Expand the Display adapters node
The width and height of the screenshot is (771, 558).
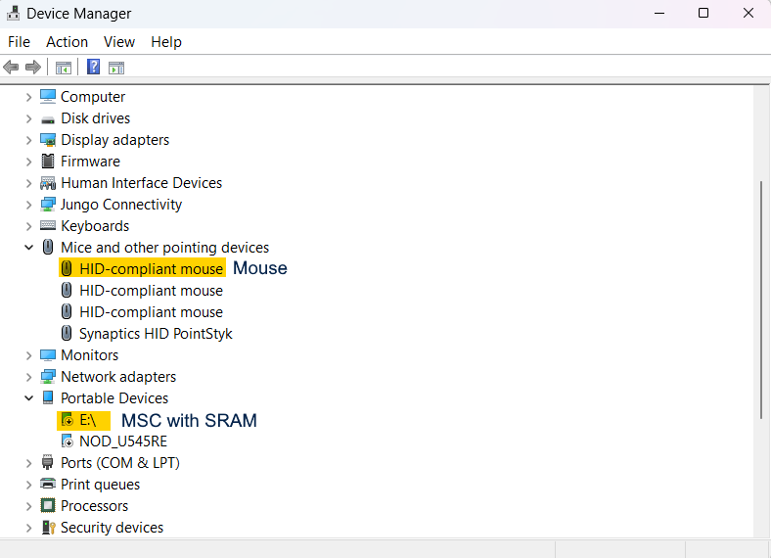tap(28, 140)
